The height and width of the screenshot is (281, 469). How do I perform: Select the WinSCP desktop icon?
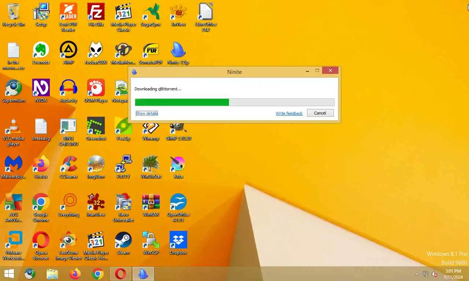pos(151,243)
